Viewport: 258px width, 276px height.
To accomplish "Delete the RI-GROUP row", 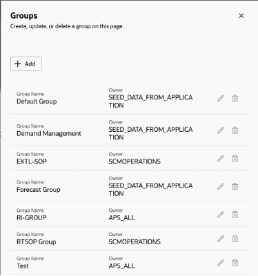I will pos(235,215).
